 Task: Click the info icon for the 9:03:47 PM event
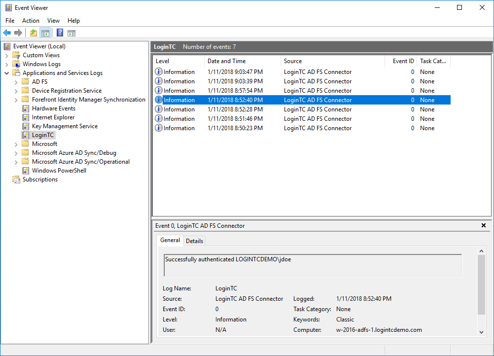tap(159, 72)
